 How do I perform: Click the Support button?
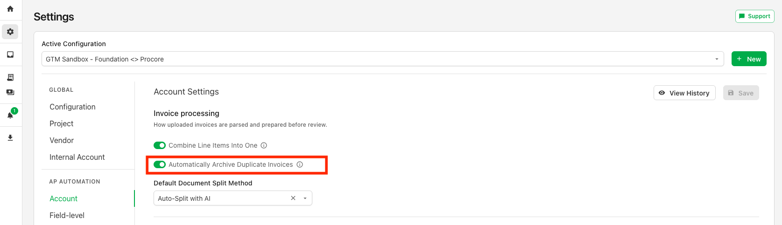click(x=754, y=16)
